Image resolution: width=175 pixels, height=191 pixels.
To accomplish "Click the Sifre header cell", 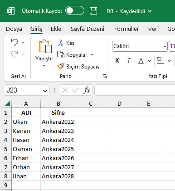I will point(58,113).
